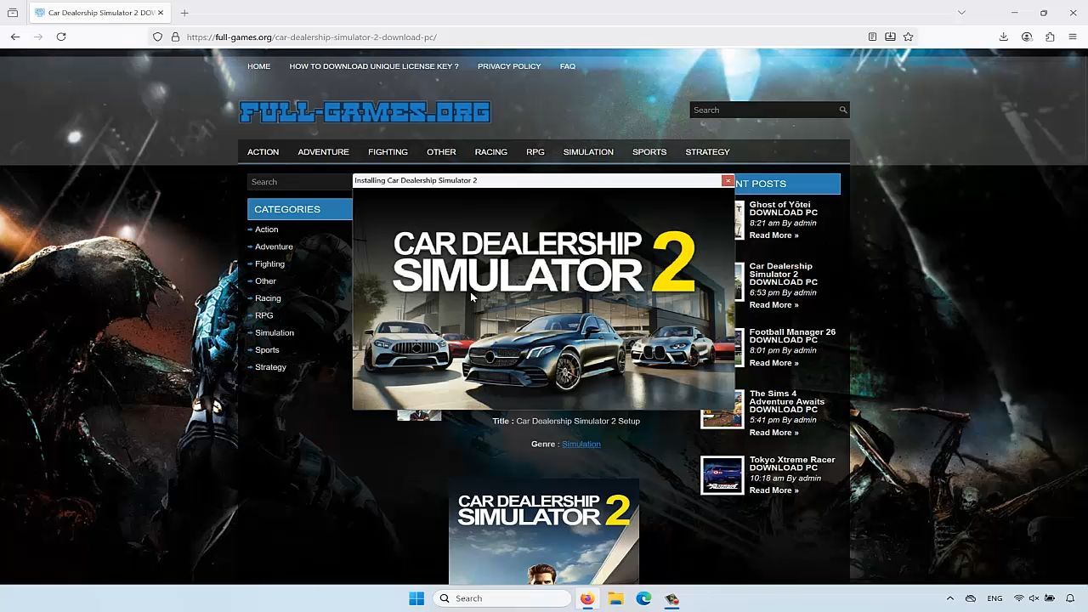Click the header Search input field
The width and height of the screenshot is (1088, 612).
click(764, 110)
